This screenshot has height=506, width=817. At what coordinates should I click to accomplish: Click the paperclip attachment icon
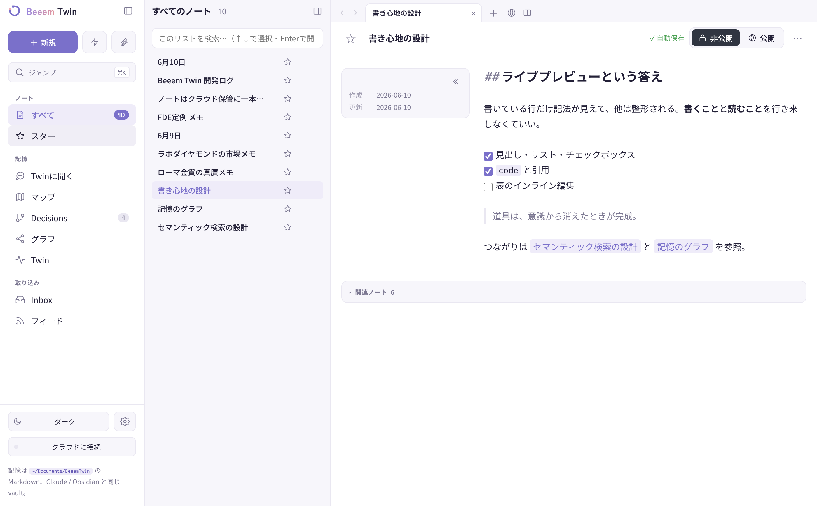[x=124, y=42]
